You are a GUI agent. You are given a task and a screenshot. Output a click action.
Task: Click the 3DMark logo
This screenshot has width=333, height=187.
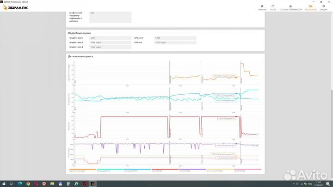pos(16,8)
